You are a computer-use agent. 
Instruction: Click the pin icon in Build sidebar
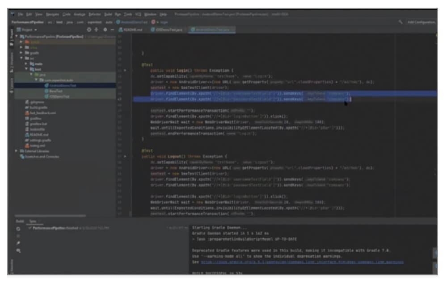click(18, 243)
